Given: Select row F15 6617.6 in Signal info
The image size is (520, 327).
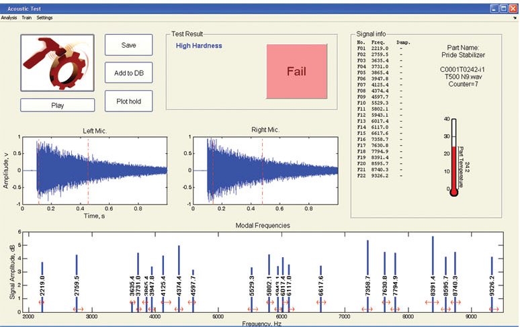Looking at the screenshot, I should click(380, 133).
